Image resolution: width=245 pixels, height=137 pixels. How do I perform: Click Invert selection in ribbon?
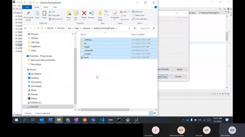tap(139, 19)
